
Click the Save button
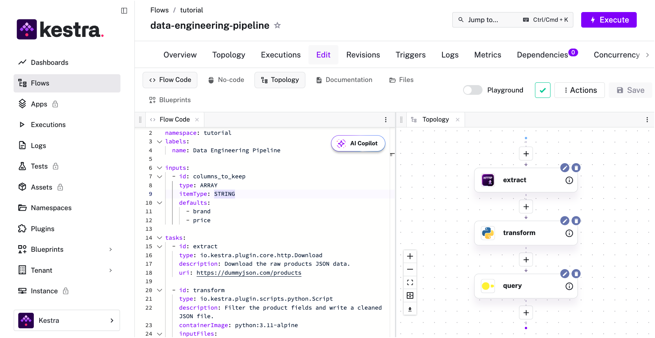630,90
